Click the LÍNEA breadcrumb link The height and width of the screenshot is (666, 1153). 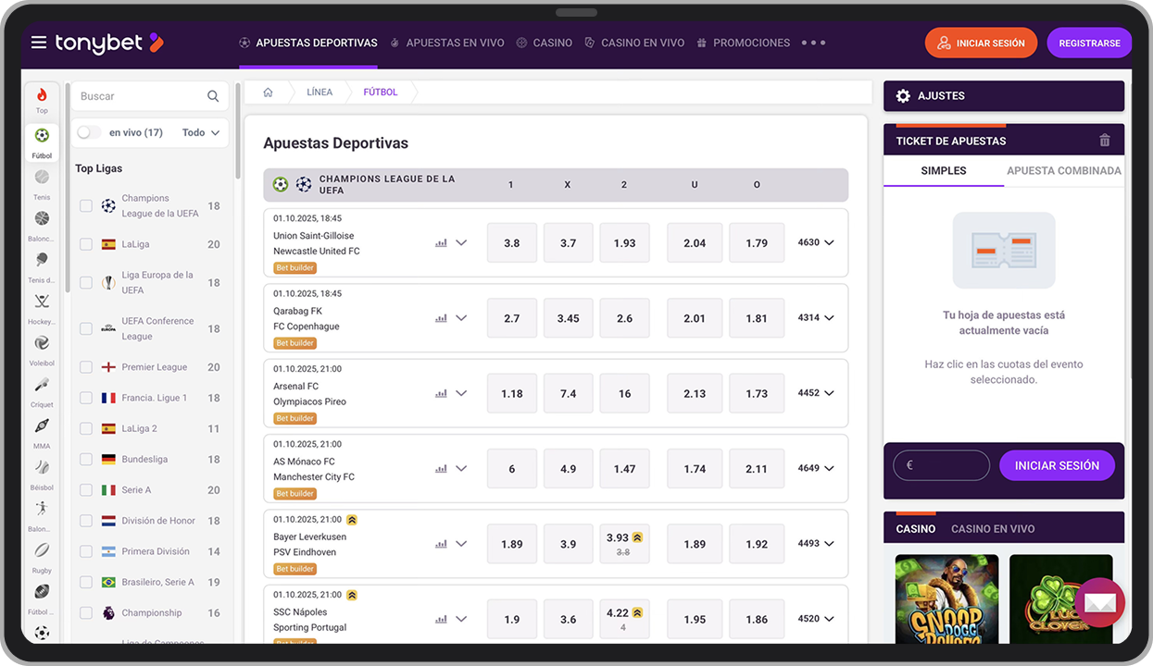point(320,92)
